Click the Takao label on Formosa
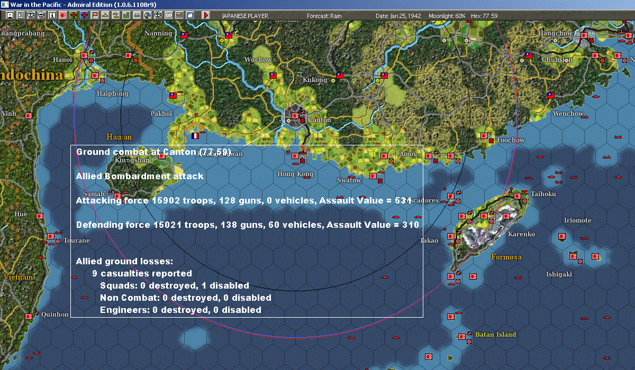Image resolution: width=635 pixels, height=370 pixels. click(429, 240)
